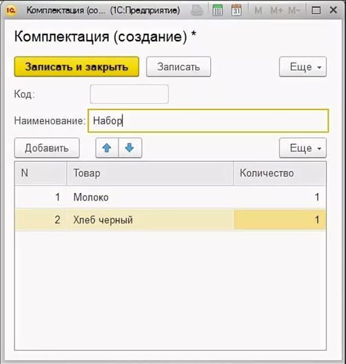This screenshot has height=364, width=346.
Task: Click the 1C application logo icon
Action: 10,10
